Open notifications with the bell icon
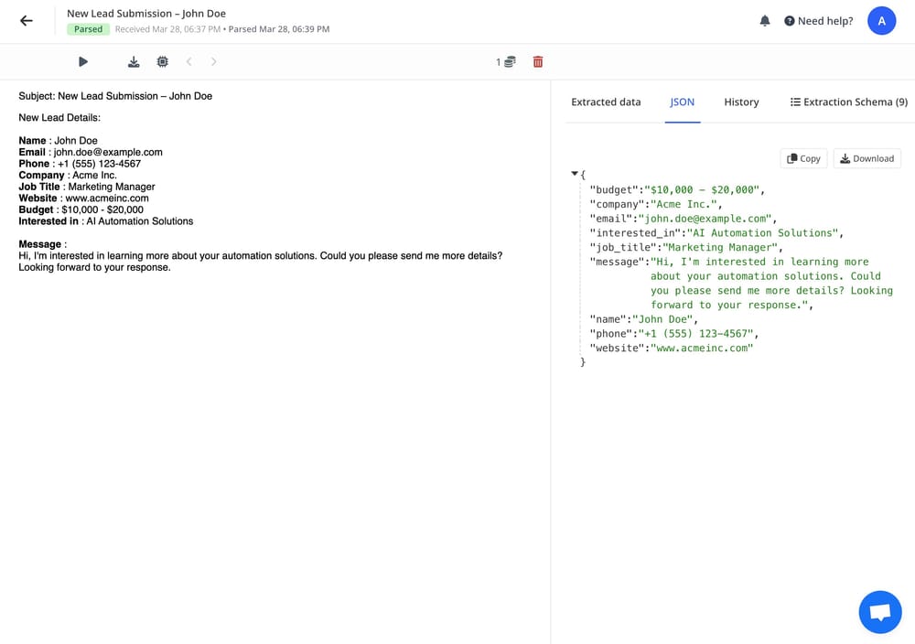 click(765, 20)
